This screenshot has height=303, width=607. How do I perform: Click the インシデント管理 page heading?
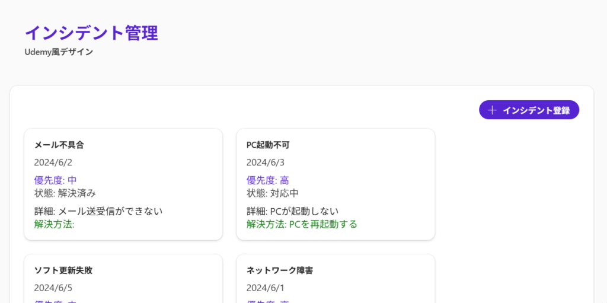click(x=91, y=33)
